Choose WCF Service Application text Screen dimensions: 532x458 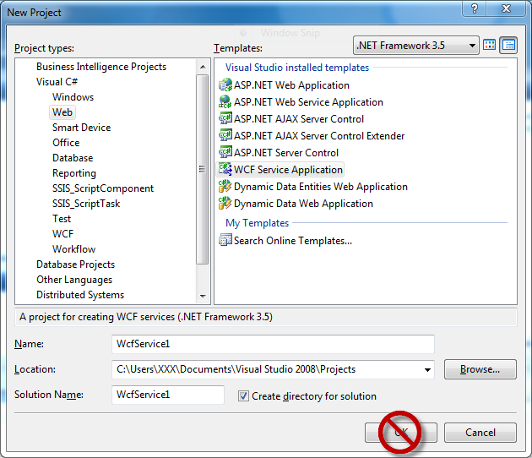(288, 169)
